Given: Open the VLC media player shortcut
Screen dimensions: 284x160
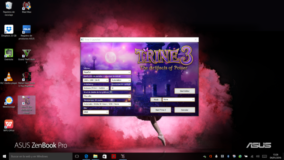Looking at the screenshot, I should pos(9,78).
